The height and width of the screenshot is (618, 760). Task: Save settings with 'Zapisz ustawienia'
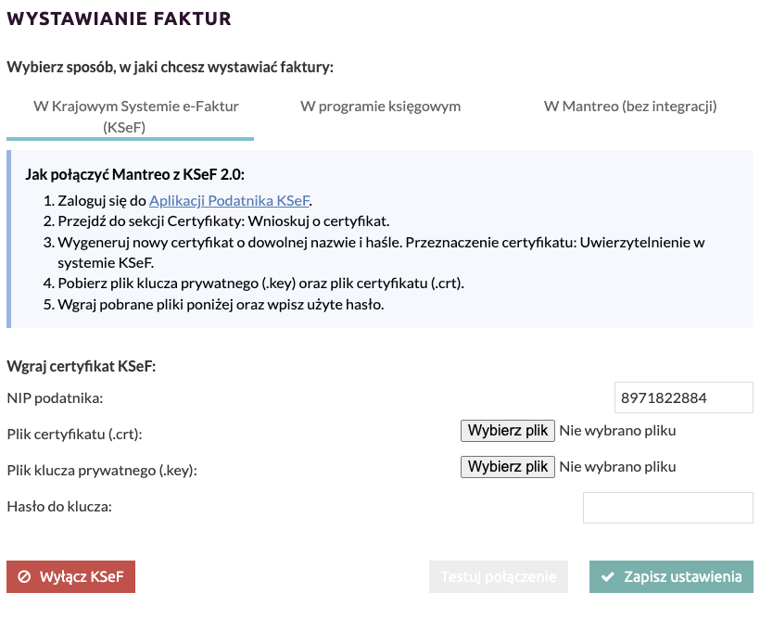tap(671, 577)
